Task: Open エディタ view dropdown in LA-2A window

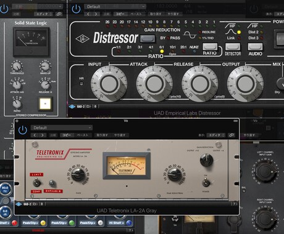Action: [x=216, y=135]
